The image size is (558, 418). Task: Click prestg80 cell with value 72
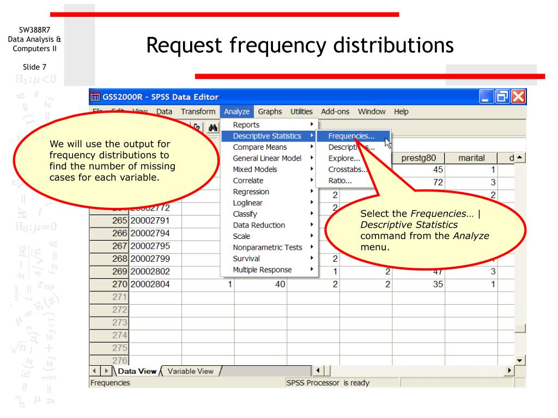pyautogui.click(x=418, y=182)
